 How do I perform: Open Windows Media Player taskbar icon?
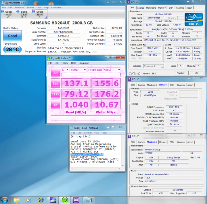coord(28,200)
